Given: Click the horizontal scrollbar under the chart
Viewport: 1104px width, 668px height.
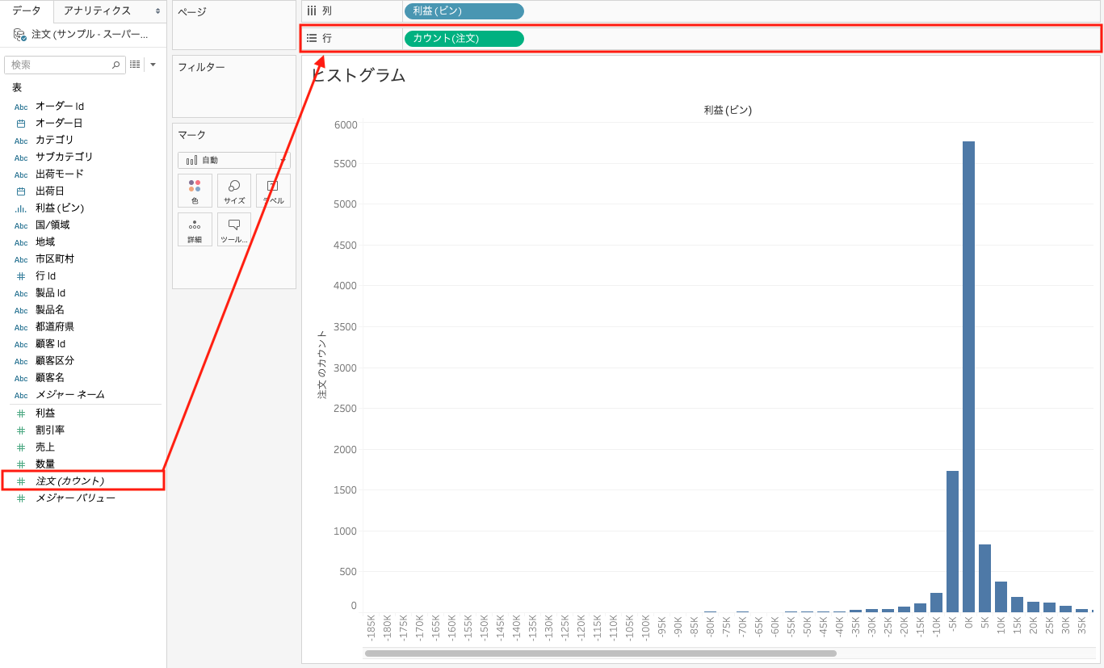Looking at the screenshot, I should [601, 653].
